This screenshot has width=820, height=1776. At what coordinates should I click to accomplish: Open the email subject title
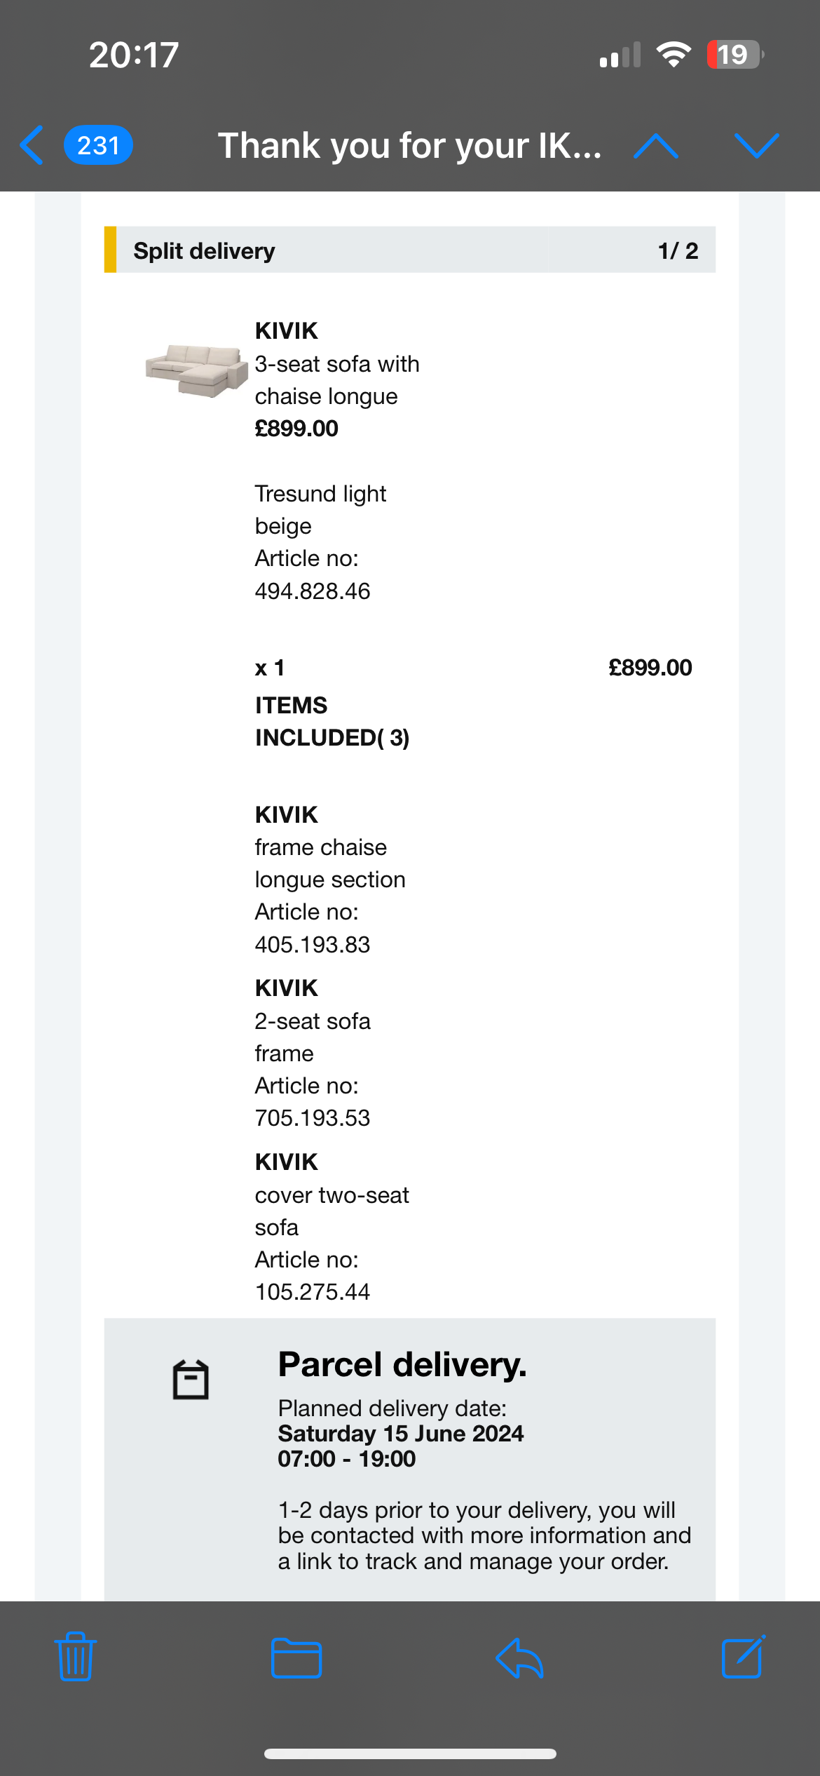(x=410, y=145)
